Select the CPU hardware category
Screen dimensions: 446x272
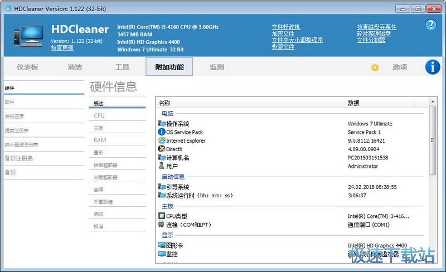[x=99, y=115]
